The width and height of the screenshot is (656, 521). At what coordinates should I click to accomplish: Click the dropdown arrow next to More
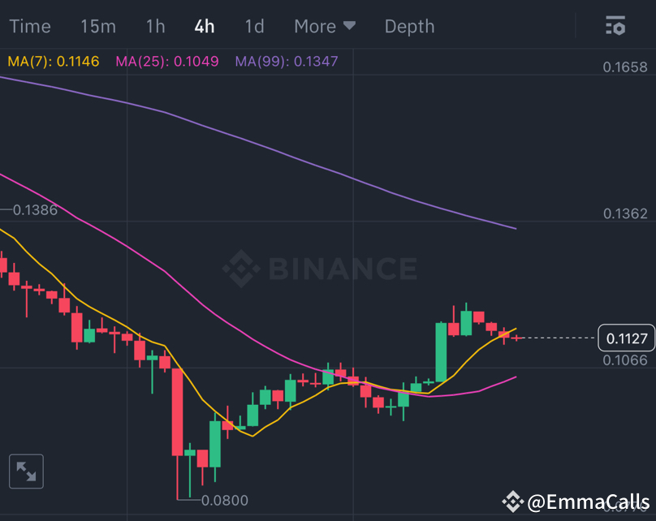351,26
